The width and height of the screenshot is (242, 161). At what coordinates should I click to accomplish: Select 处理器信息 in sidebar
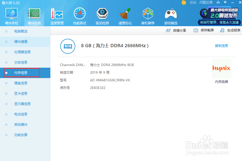click(25, 52)
